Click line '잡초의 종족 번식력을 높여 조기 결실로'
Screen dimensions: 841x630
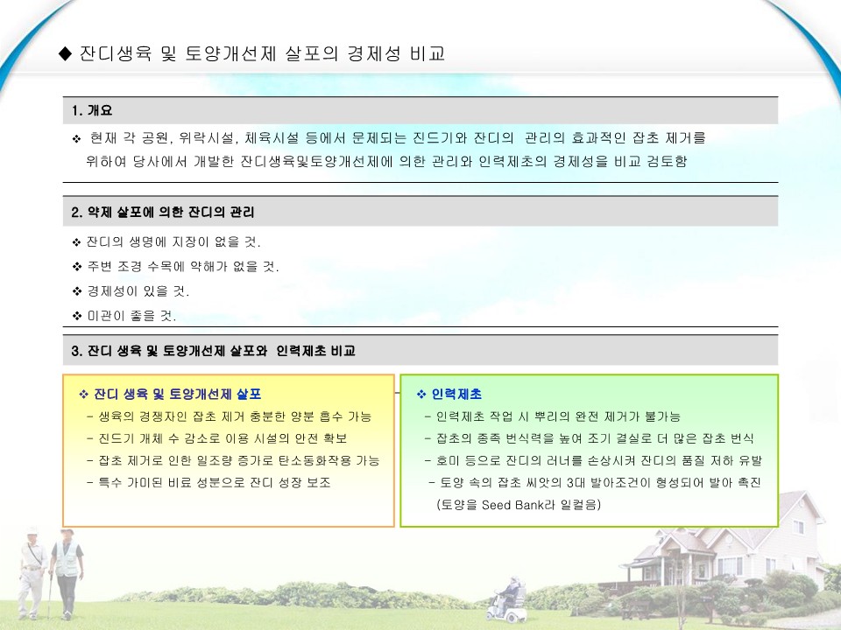(x=595, y=438)
